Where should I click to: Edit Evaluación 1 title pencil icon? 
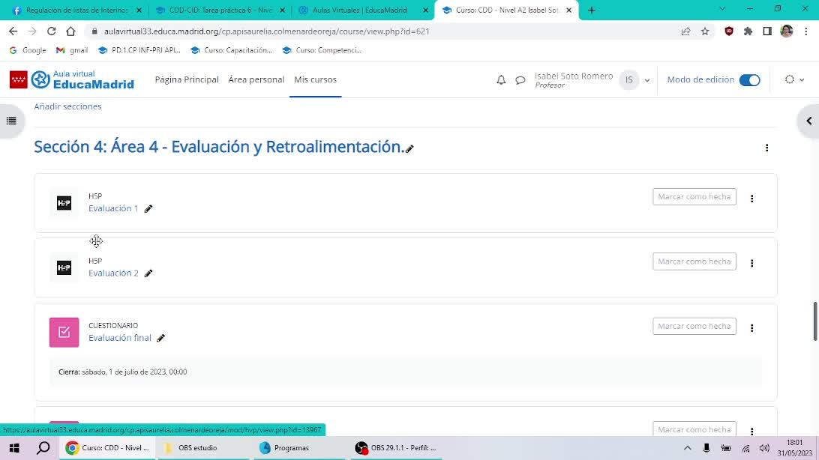pyautogui.click(x=148, y=208)
